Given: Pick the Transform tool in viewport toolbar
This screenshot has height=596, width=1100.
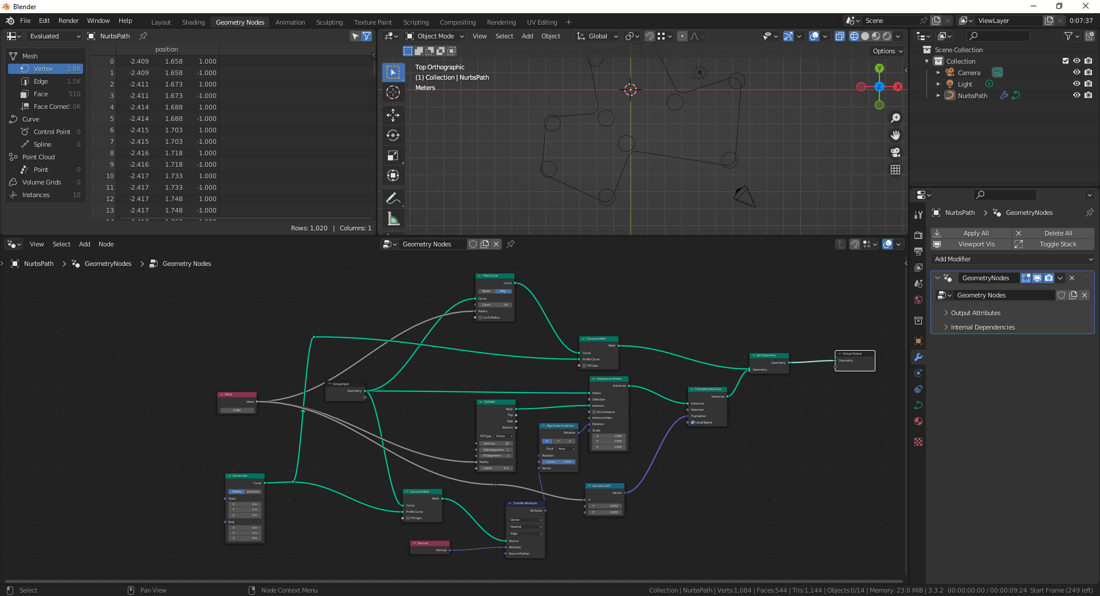Looking at the screenshot, I should pos(393,175).
